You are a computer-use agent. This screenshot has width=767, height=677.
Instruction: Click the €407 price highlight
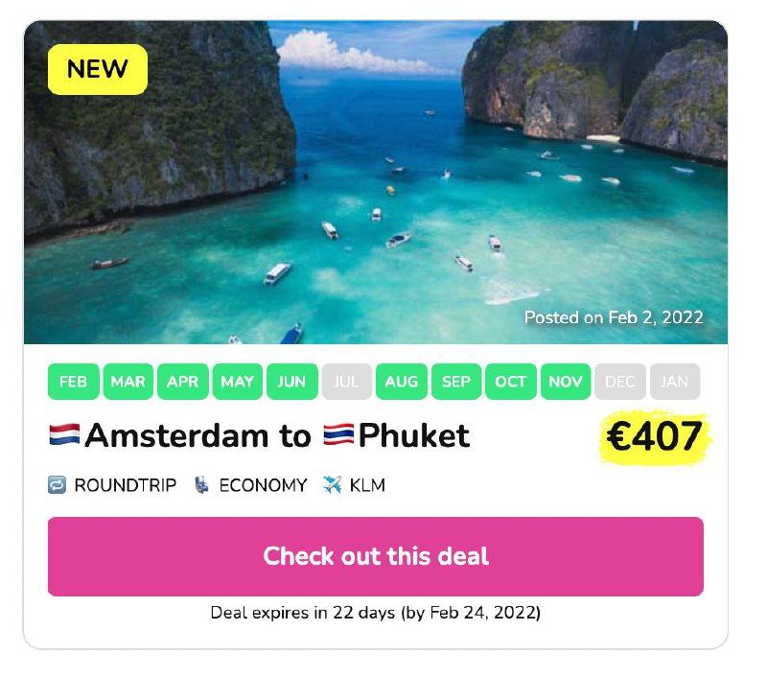[655, 436]
